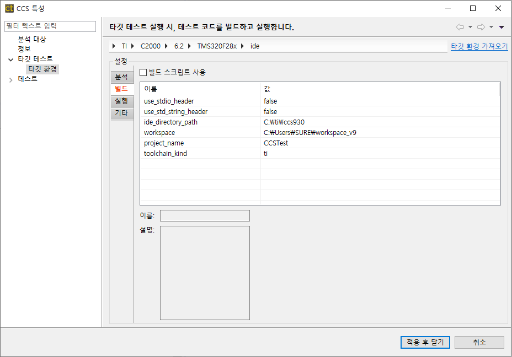The image size is (512, 357).
Task: Expand the 테스트 tree node
Action: (11, 80)
